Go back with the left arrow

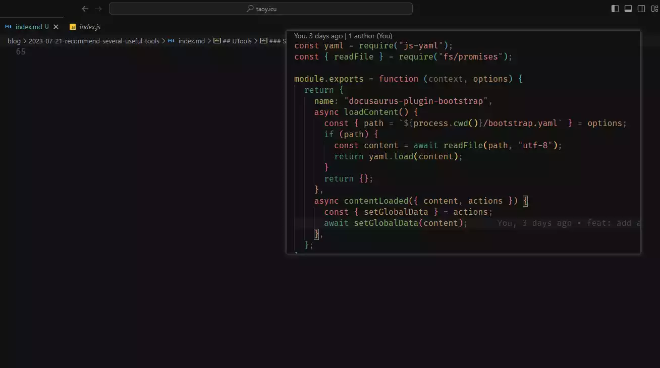click(85, 9)
